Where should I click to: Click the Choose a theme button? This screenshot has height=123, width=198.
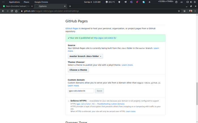[x=78, y=70]
